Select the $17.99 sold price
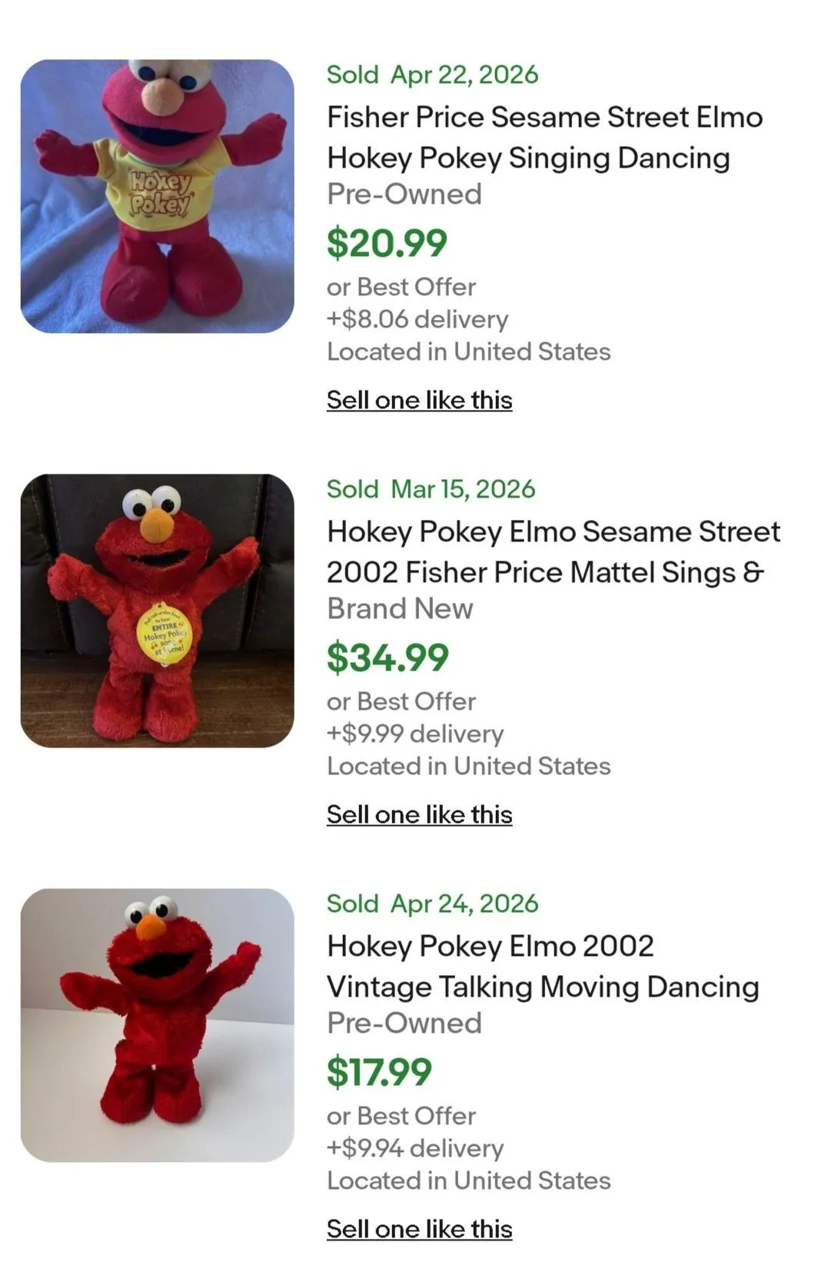The width and height of the screenshot is (818, 1282). point(379,1072)
